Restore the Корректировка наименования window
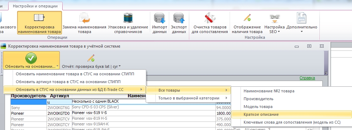This screenshot has width=352, height=130. pos(309,46)
